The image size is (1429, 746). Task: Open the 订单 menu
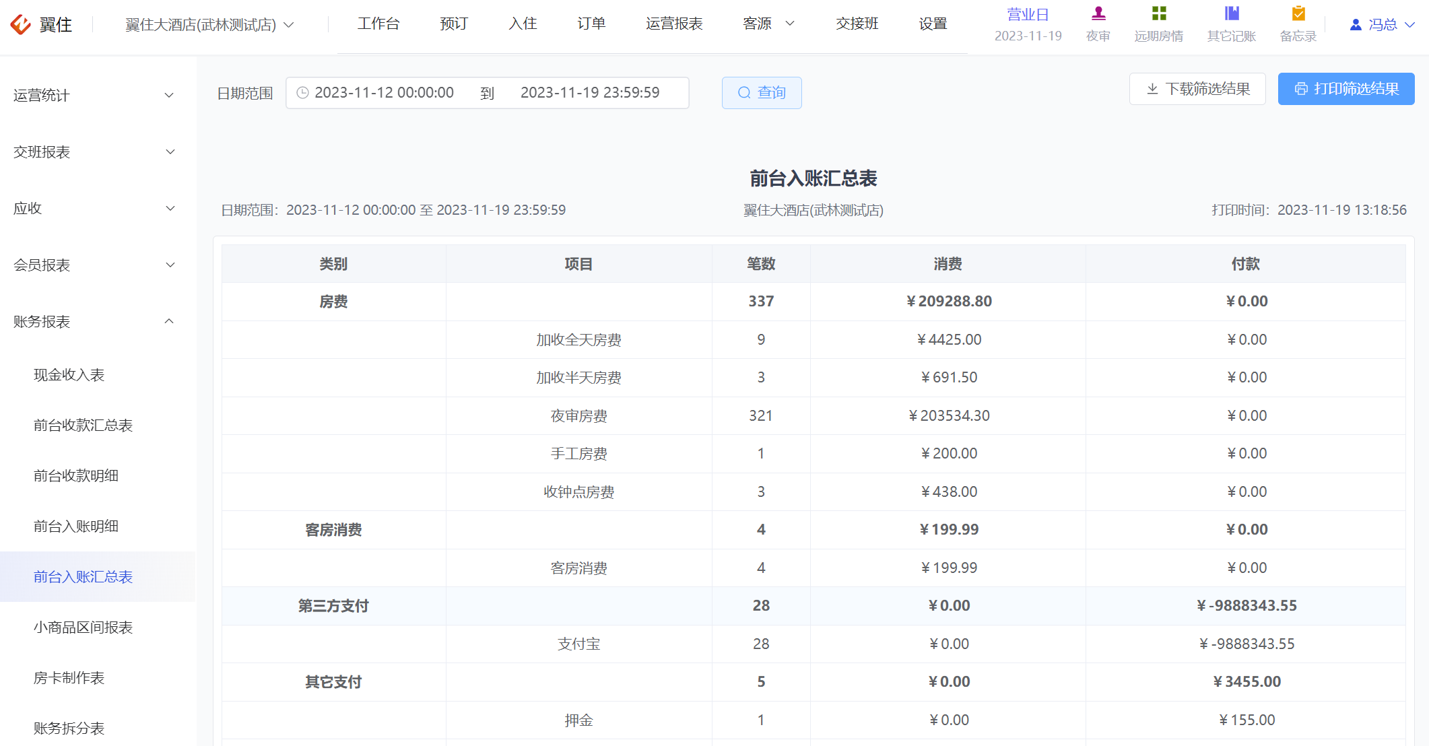591,24
